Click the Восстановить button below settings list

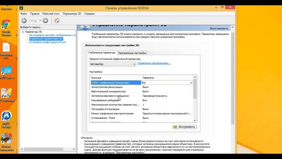(185, 127)
